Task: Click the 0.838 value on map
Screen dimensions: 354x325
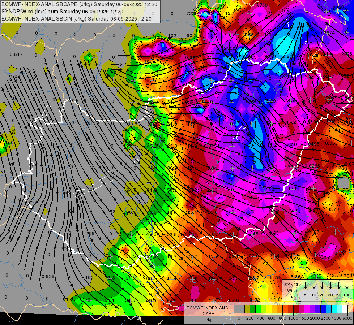Action: [x=48, y=277]
